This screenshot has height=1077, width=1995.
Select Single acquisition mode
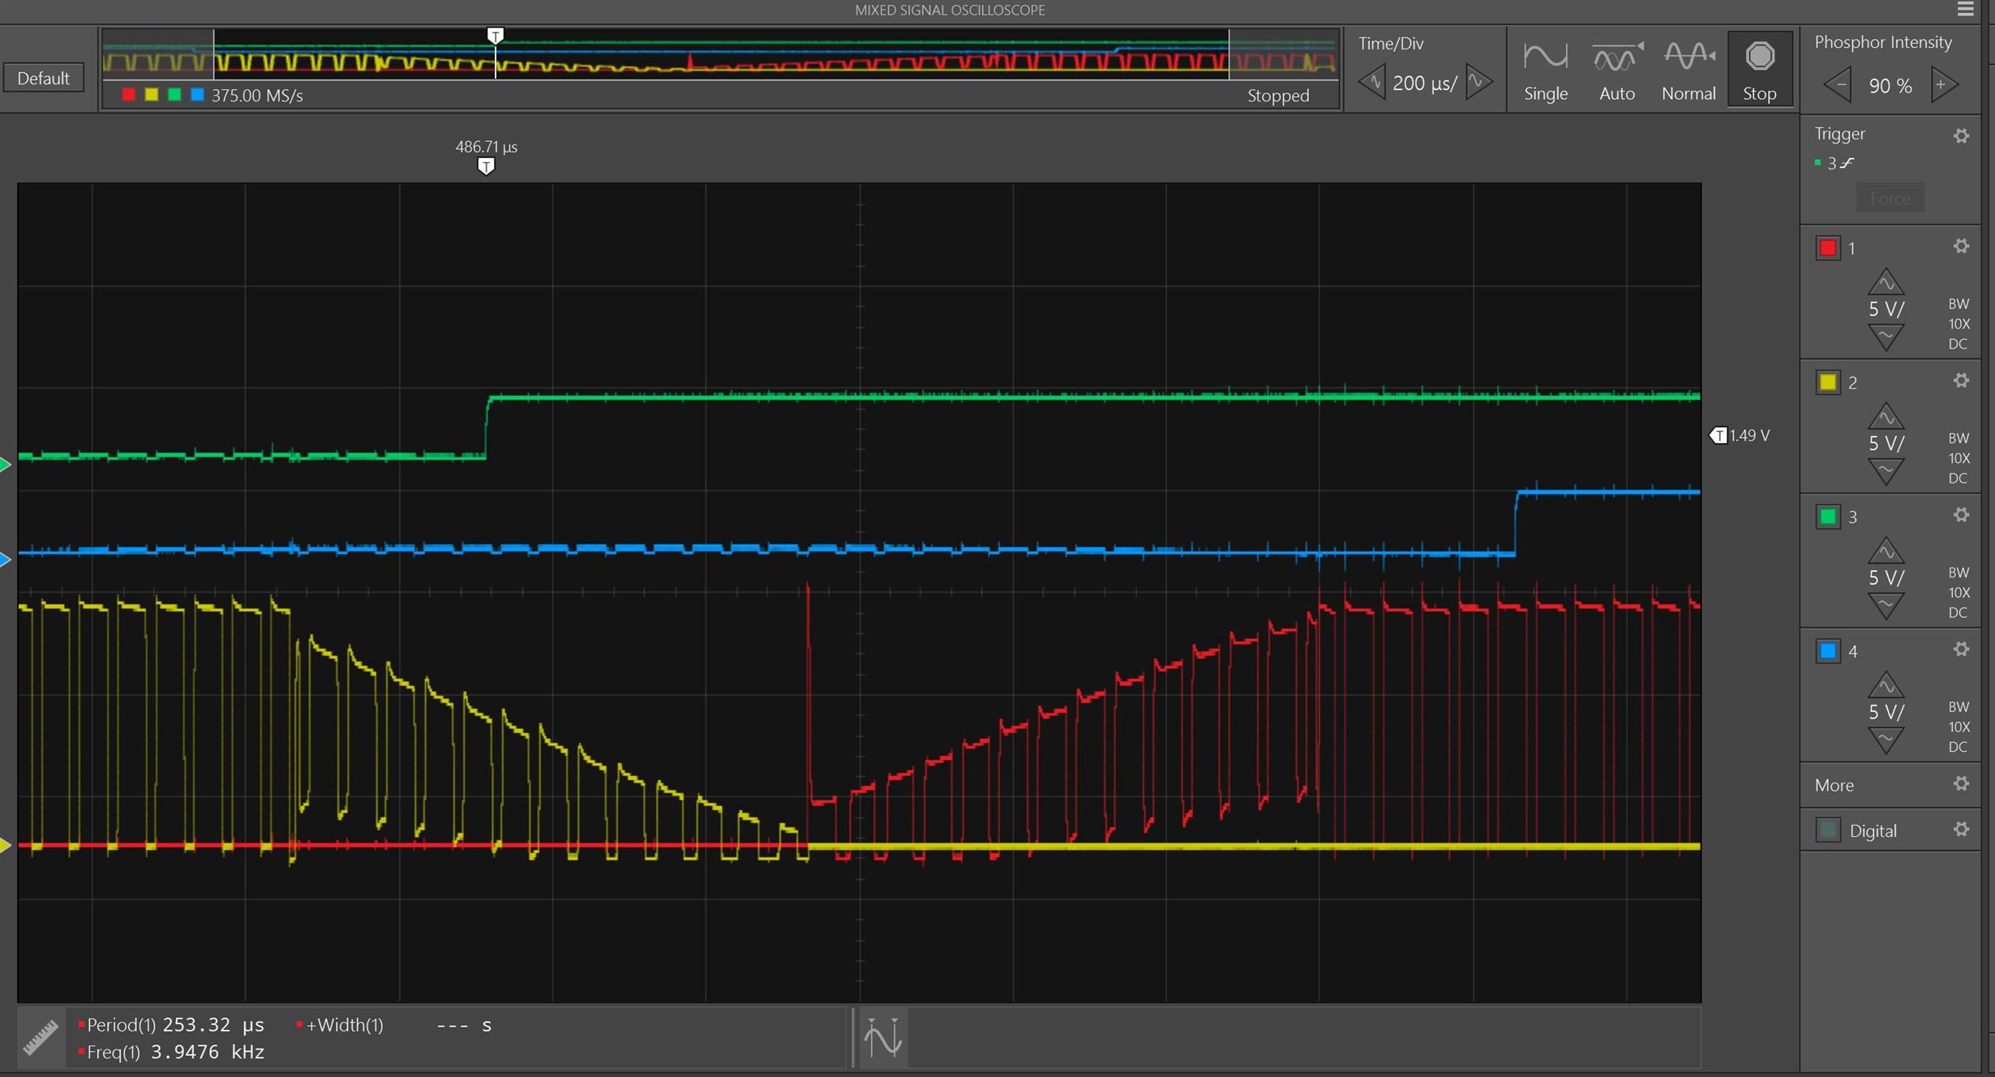point(1546,71)
